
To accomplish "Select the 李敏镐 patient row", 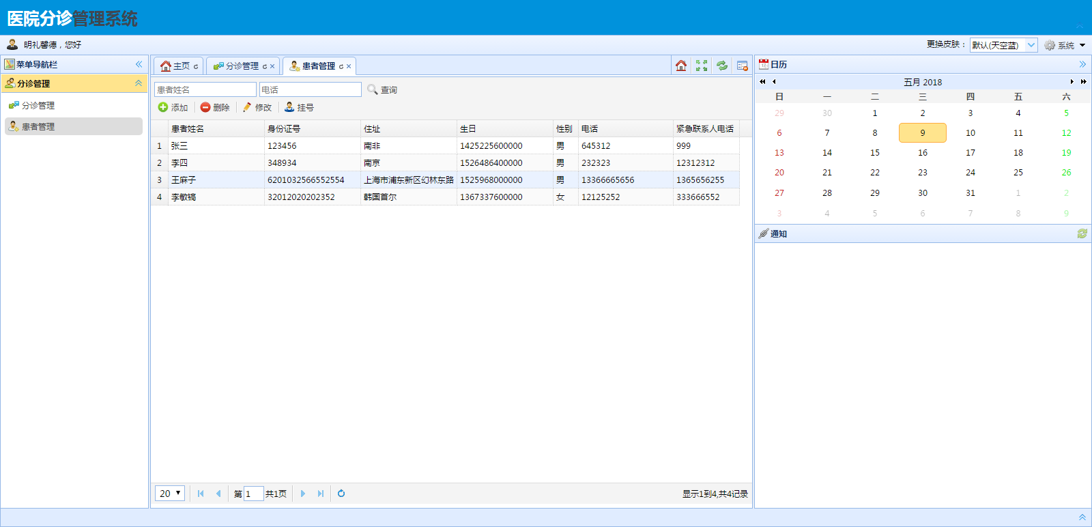I will point(445,197).
